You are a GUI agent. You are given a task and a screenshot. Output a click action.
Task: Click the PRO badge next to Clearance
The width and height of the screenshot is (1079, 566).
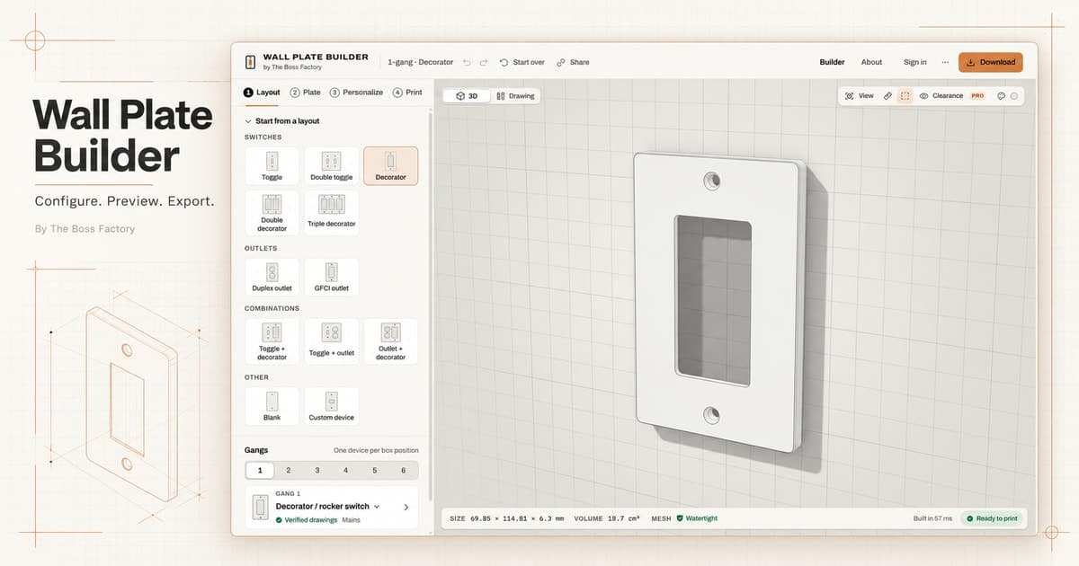(977, 95)
